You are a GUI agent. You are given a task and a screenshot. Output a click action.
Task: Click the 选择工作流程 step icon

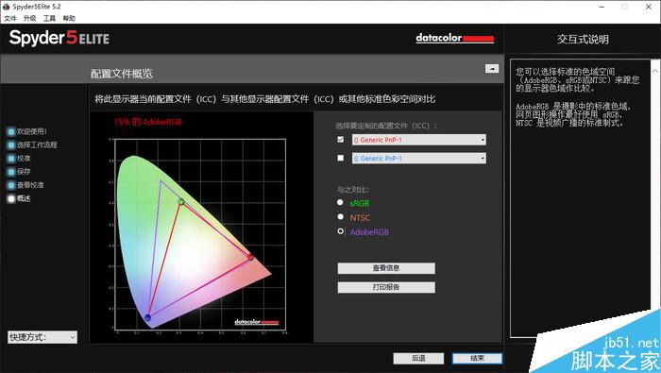[x=11, y=145]
